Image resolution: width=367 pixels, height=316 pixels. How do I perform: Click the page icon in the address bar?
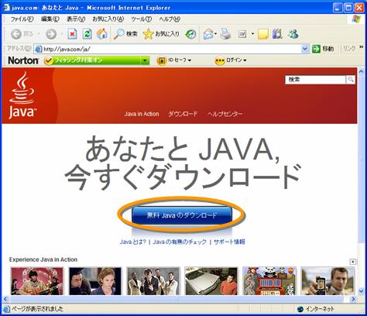click(x=38, y=49)
